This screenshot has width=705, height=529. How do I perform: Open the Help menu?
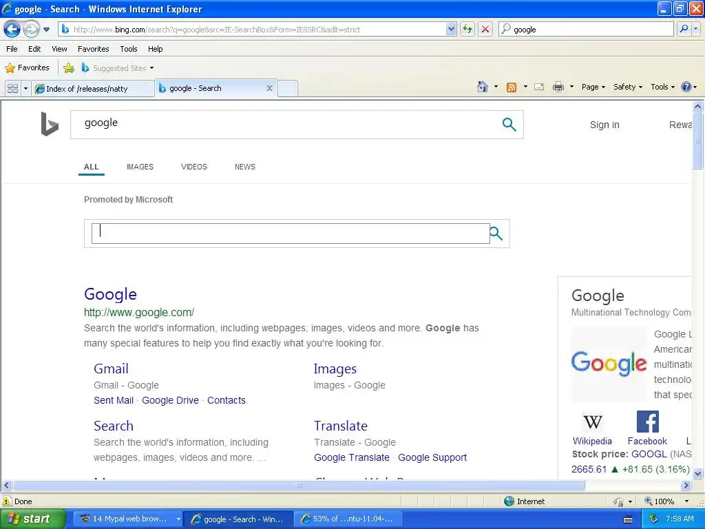155,49
